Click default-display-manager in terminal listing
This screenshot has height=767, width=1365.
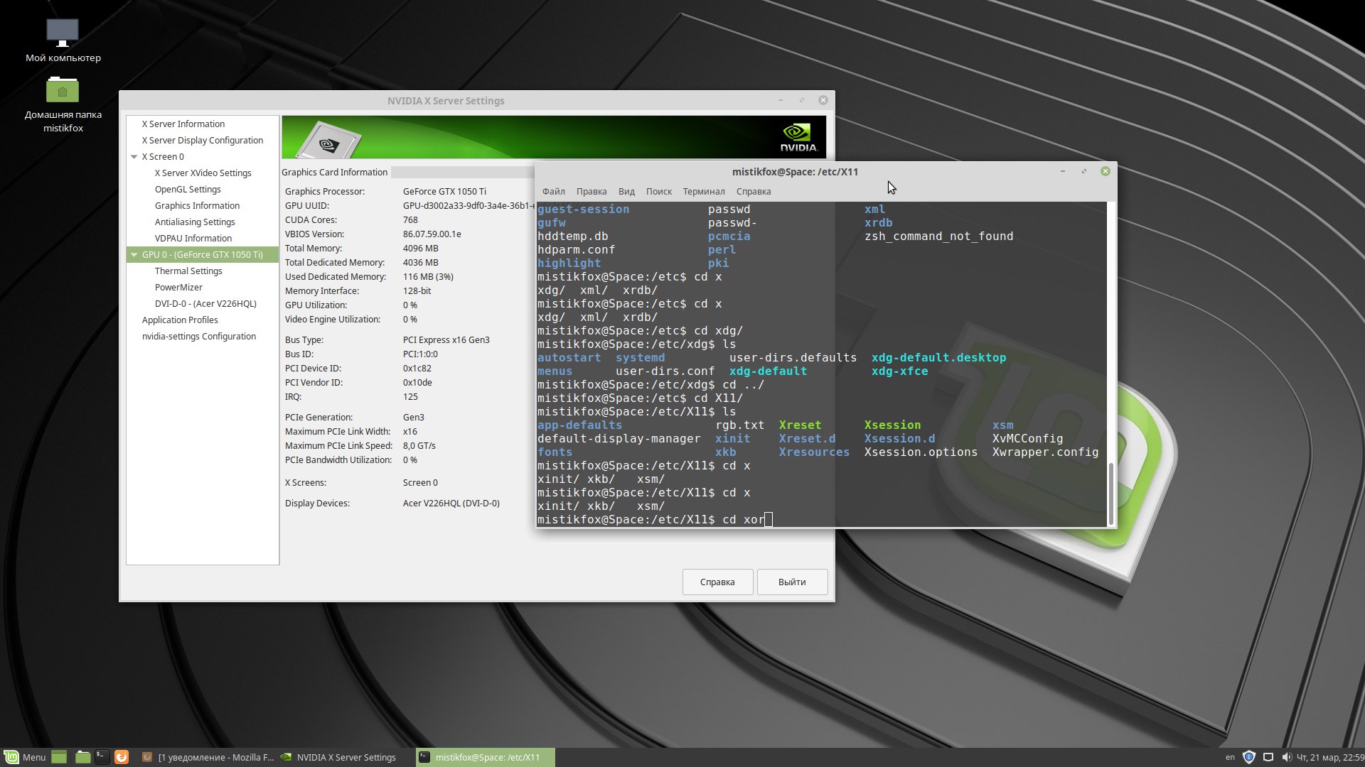619,438
